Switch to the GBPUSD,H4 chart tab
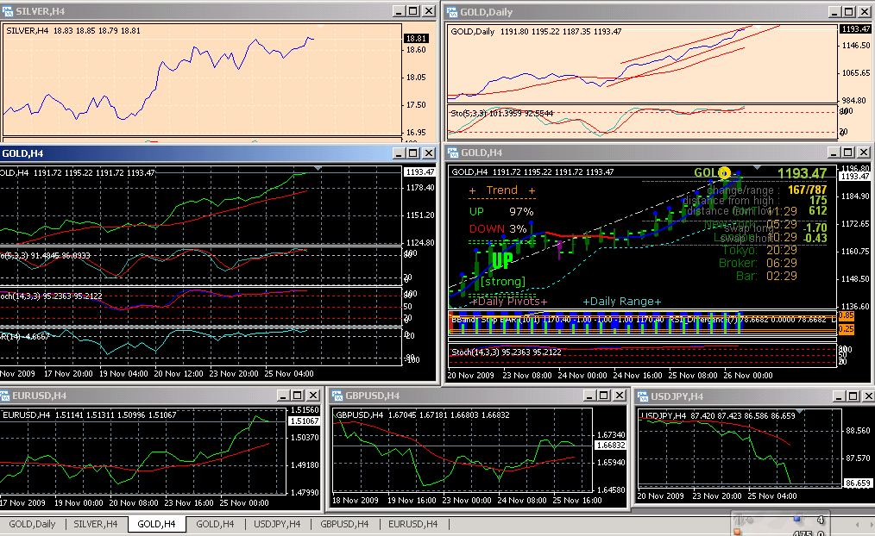 (344, 524)
